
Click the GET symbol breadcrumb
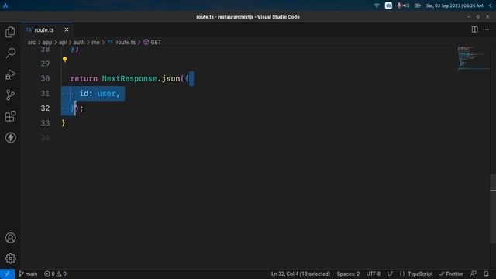pyautogui.click(x=152, y=43)
